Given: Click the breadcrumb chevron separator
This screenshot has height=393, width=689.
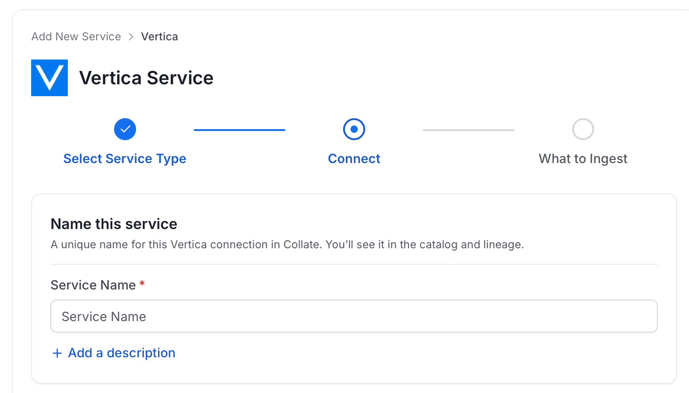Looking at the screenshot, I should tap(131, 37).
